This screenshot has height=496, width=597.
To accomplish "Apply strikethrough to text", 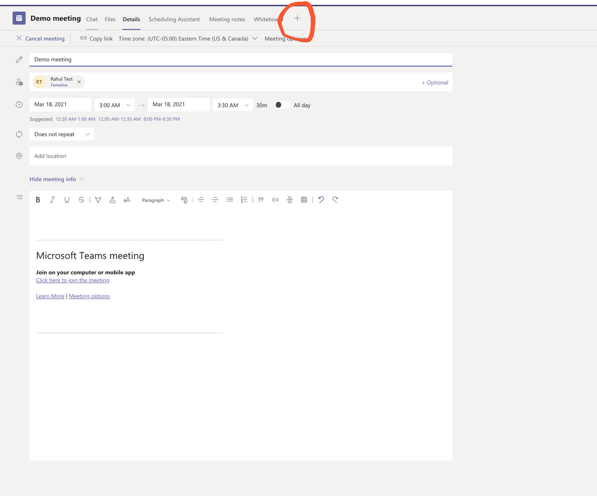I will 81,200.
